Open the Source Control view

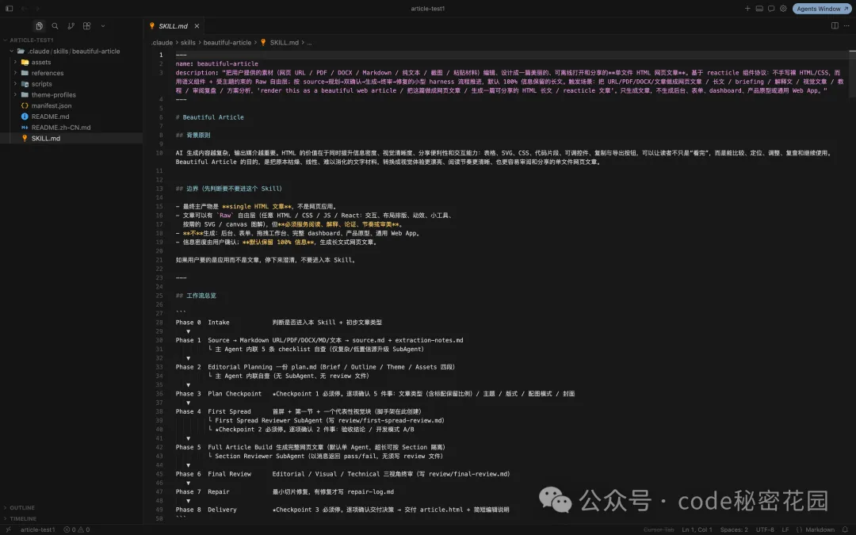pos(71,25)
